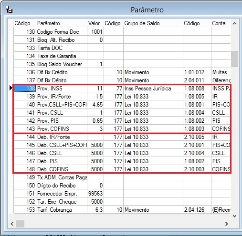
Task: Click the horizontal scroll right arrow
Action: pos(227,224)
